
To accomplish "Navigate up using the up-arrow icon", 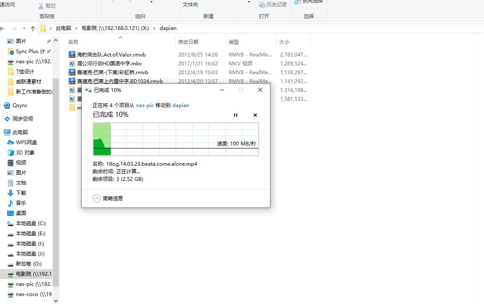I will pos(32,28).
